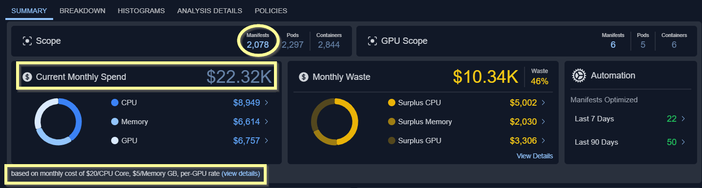Screen dimensions: 702x188
Task: Click the Surplus GPU legend dot
Action: tap(391, 141)
